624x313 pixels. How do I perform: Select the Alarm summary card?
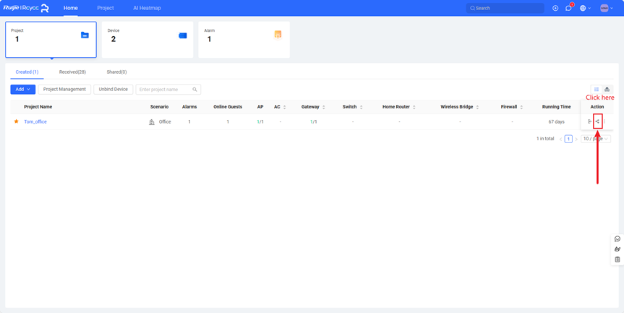244,39
